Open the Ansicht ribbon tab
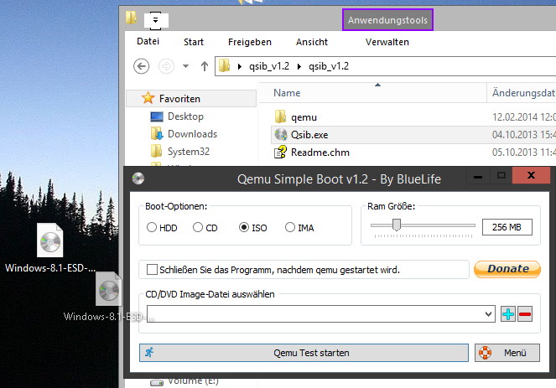The image size is (556, 388). [312, 42]
